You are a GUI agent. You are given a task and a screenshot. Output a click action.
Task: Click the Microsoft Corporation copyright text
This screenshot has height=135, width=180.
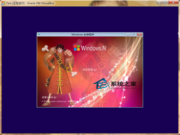coord(60,101)
